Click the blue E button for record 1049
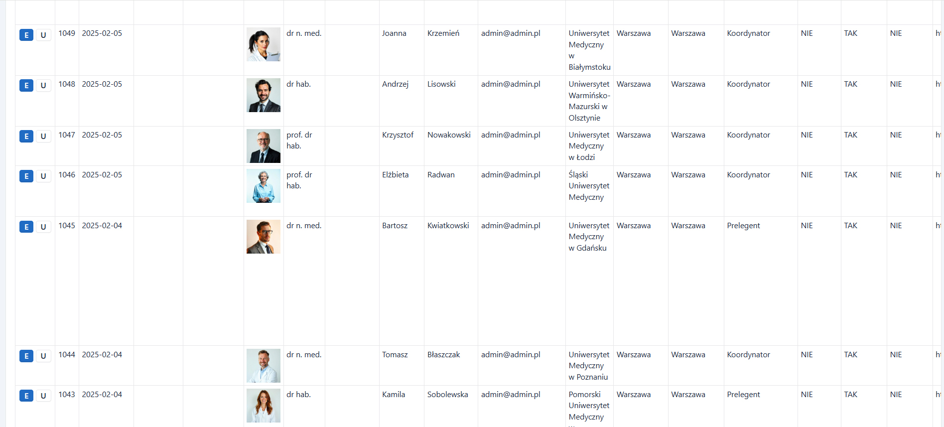This screenshot has height=427, width=944. 26,35
